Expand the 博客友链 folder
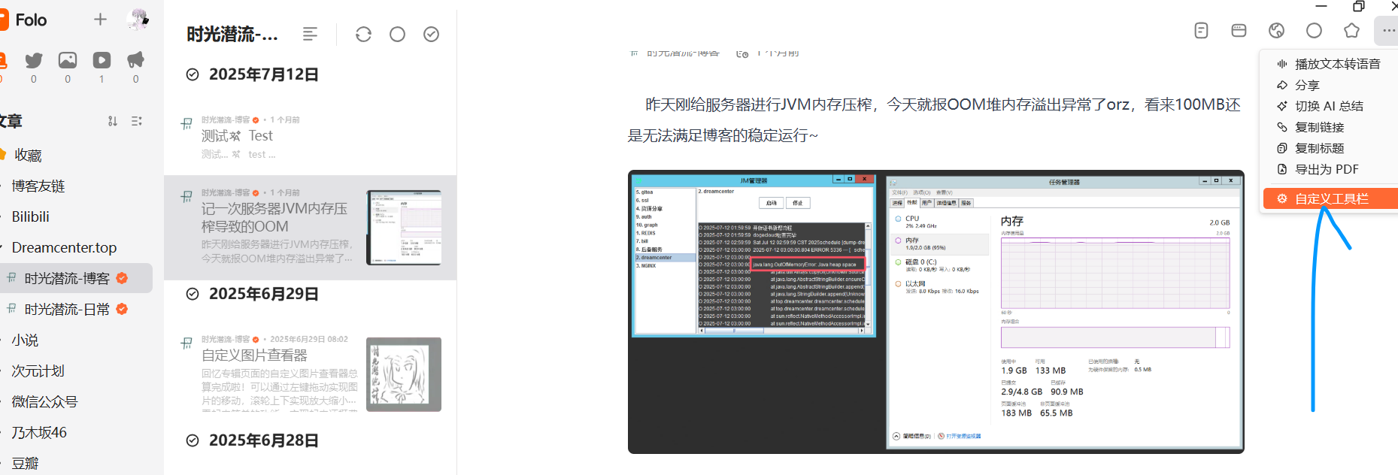Screen dimensions: 1398x475 click(38, 186)
